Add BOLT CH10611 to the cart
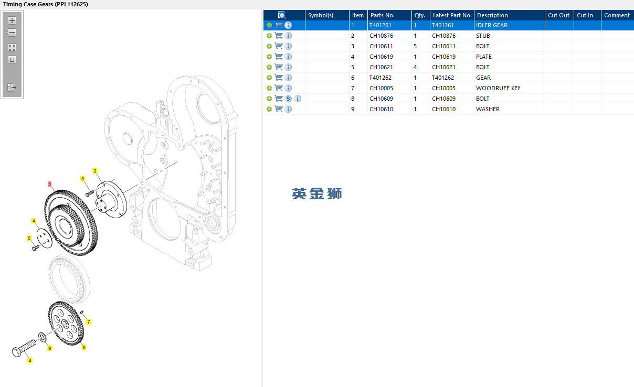Screen dimensions: 634x387 (279, 46)
